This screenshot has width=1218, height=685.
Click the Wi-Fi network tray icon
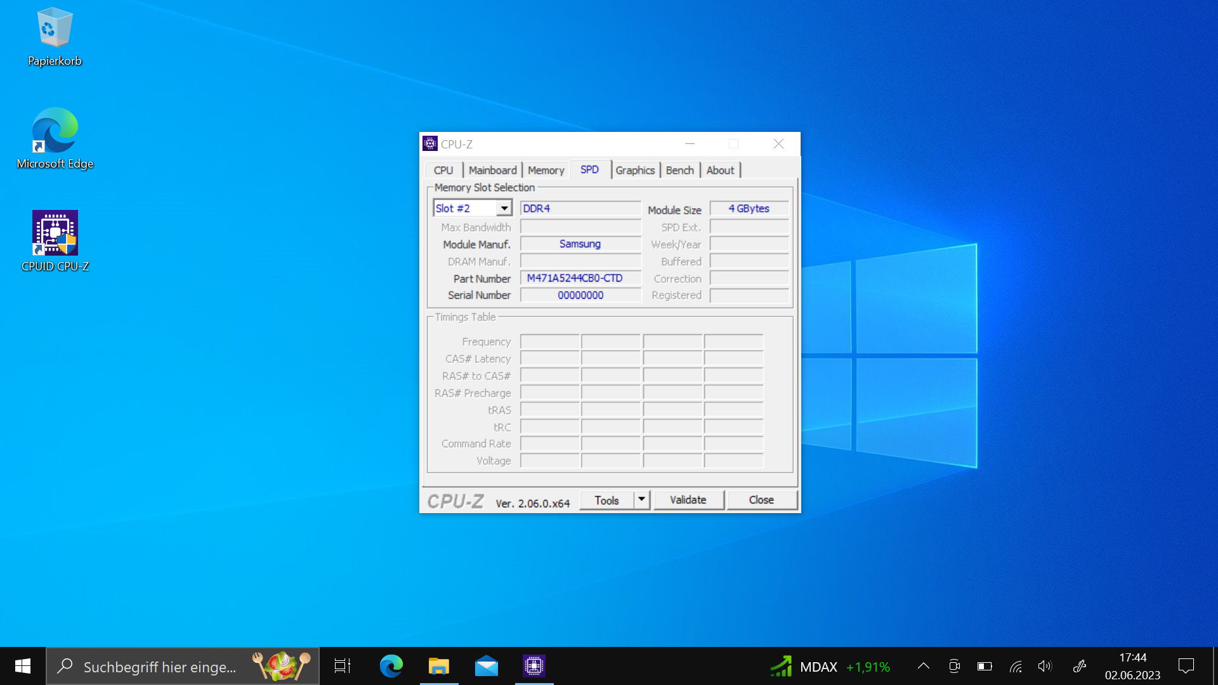pos(1016,666)
